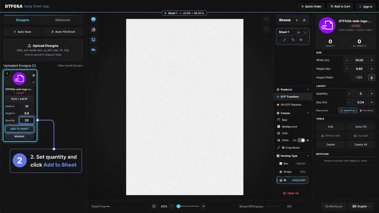Viewport: 379px width, 213px height.
Task: Redo action icon above canvas
Action: click(266, 29)
